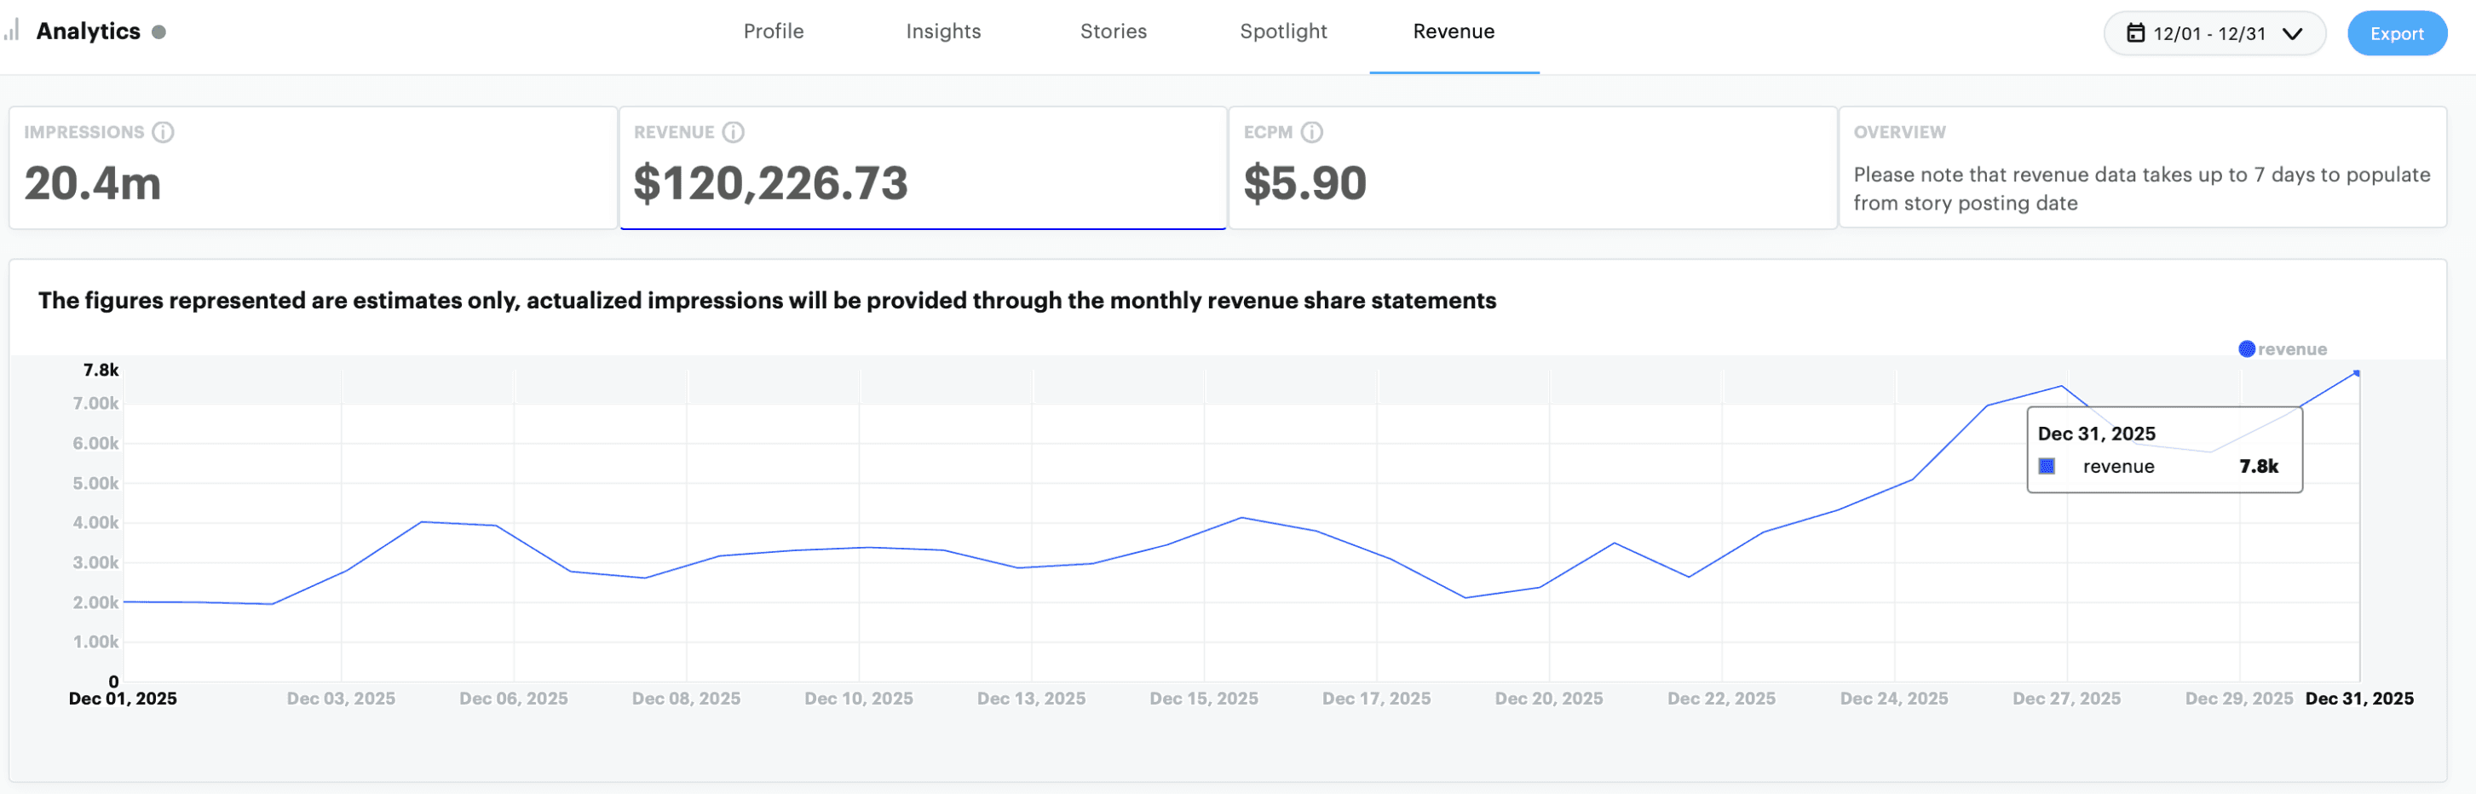This screenshot has width=2476, height=794.
Task: Click the Dec 31 data point on chart
Action: (2357, 373)
